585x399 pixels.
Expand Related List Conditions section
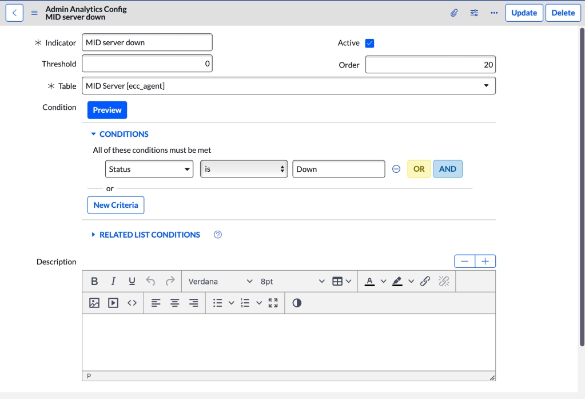(x=149, y=235)
